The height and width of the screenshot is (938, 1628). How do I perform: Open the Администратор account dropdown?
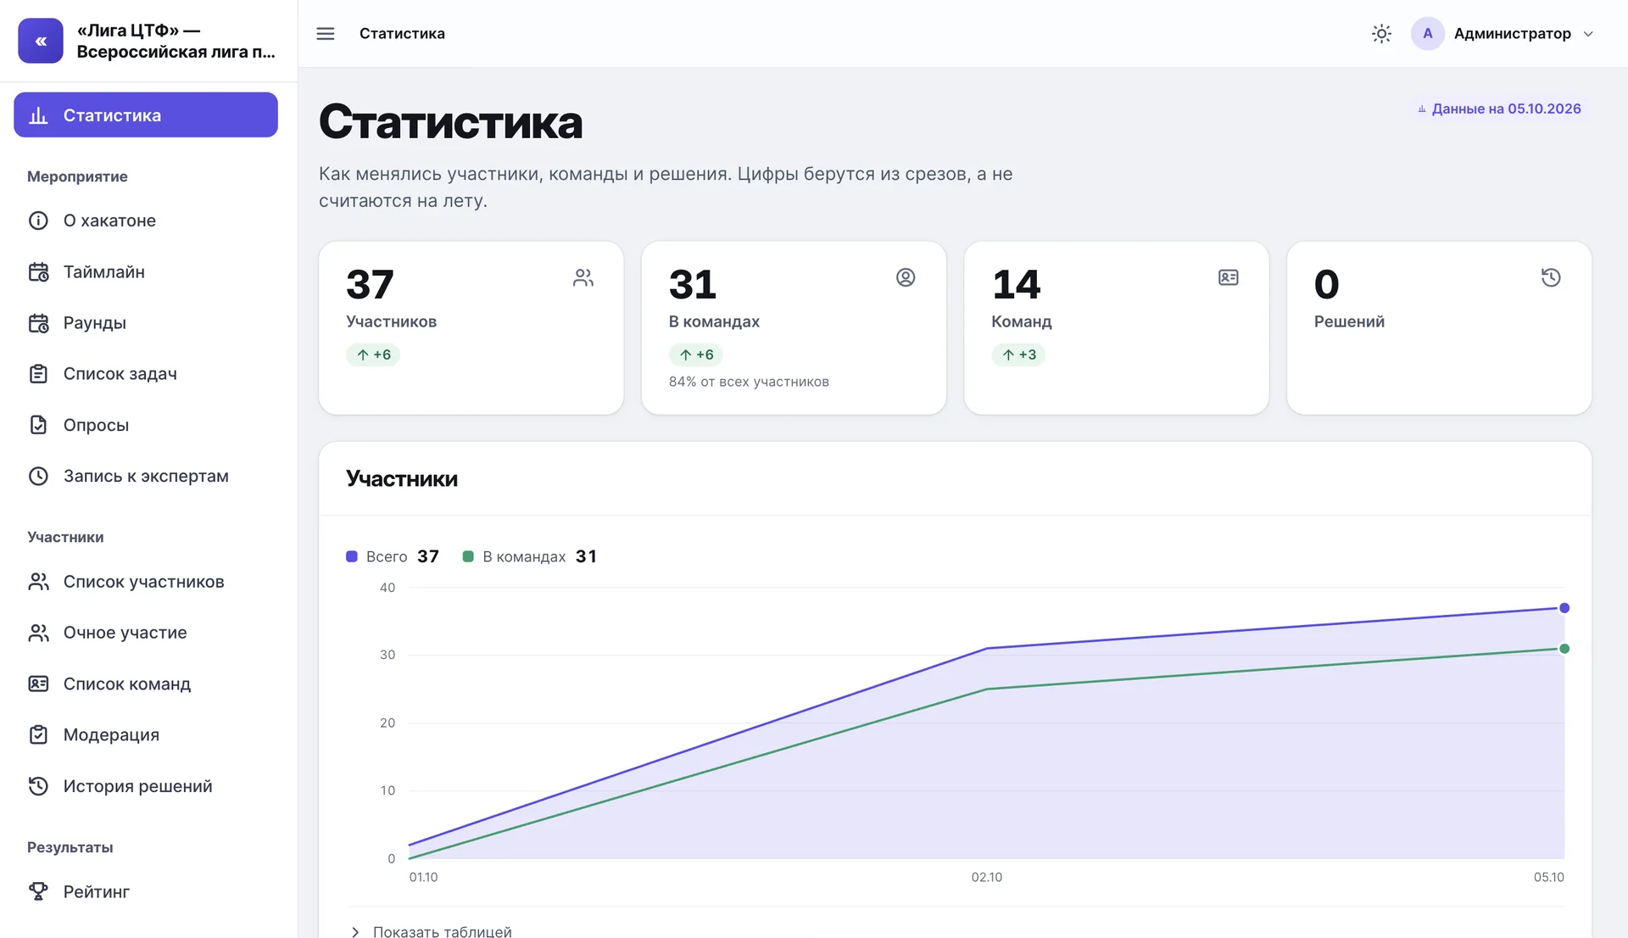pos(1503,34)
